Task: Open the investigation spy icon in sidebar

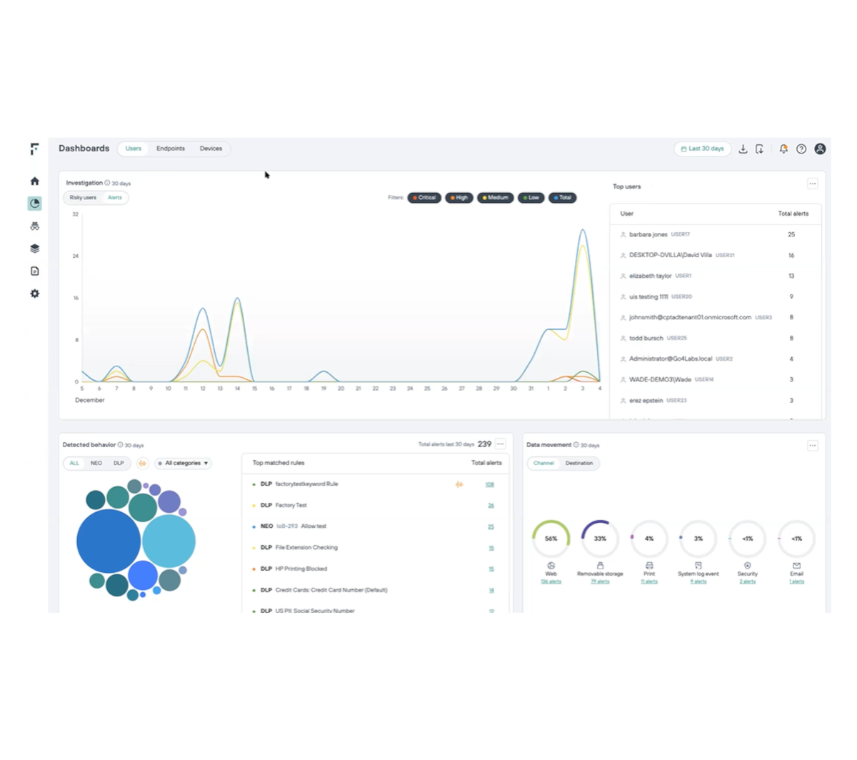Action: (34, 226)
